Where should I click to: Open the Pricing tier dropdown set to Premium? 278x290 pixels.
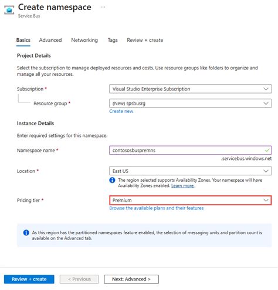click(190, 200)
